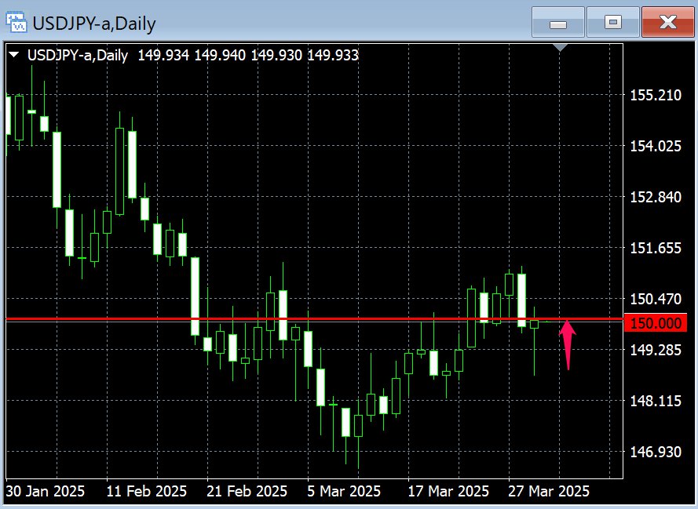
Task: Click the 148.115 price scale value
Action: click(x=656, y=401)
